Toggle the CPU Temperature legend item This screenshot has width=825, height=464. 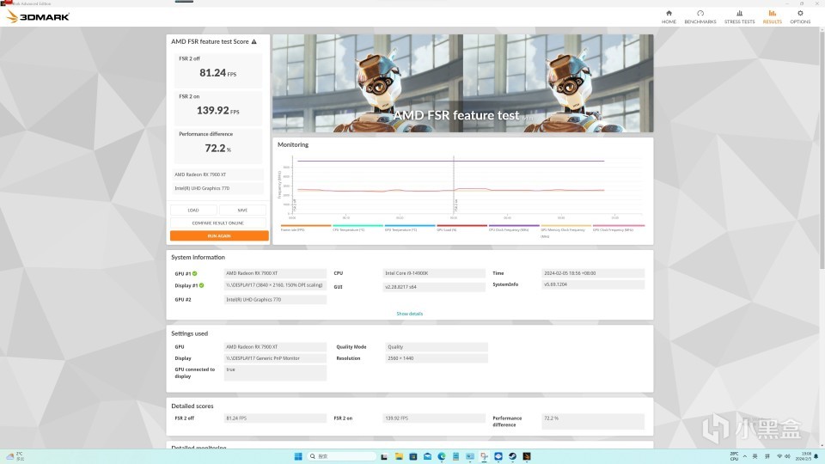point(357,228)
